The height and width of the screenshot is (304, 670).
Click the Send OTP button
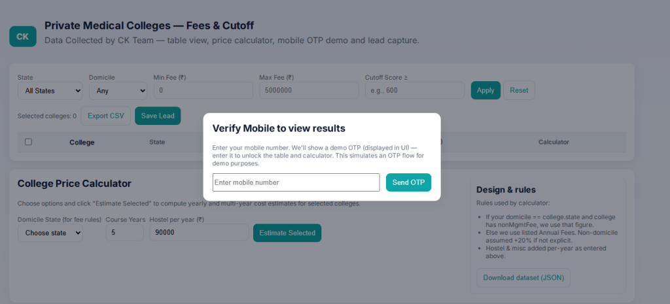pyautogui.click(x=408, y=182)
